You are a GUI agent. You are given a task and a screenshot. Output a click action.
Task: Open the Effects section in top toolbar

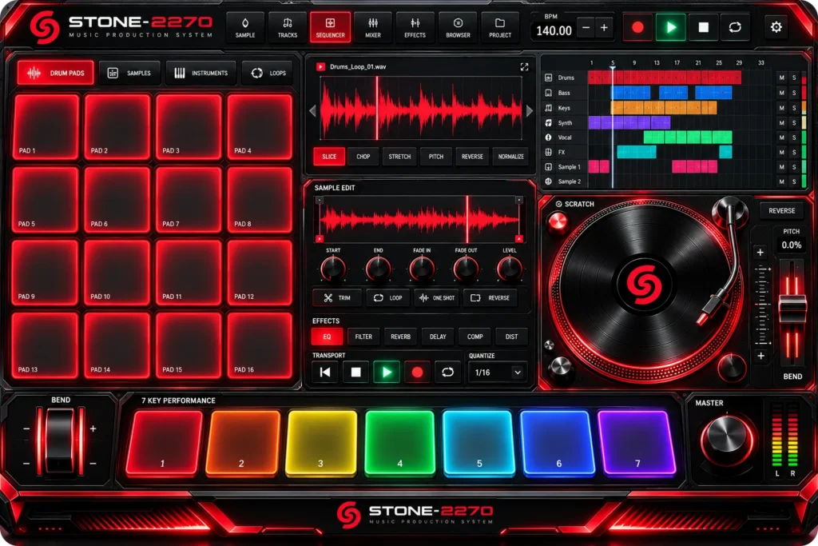pyautogui.click(x=415, y=28)
